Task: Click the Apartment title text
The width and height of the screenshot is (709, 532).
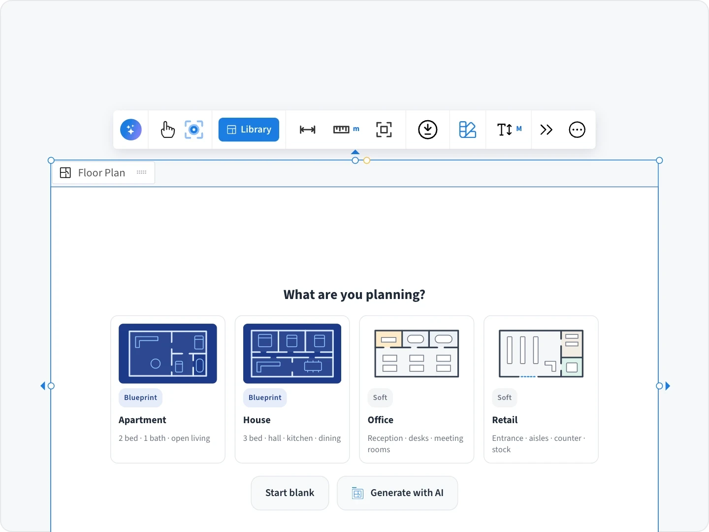Action: click(142, 420)
